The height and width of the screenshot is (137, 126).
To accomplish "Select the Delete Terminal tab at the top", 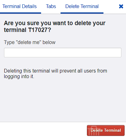I will click(x=82, y=6).
